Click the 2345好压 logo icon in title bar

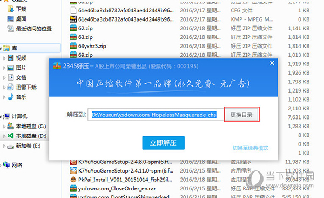[x=57, y=66]
